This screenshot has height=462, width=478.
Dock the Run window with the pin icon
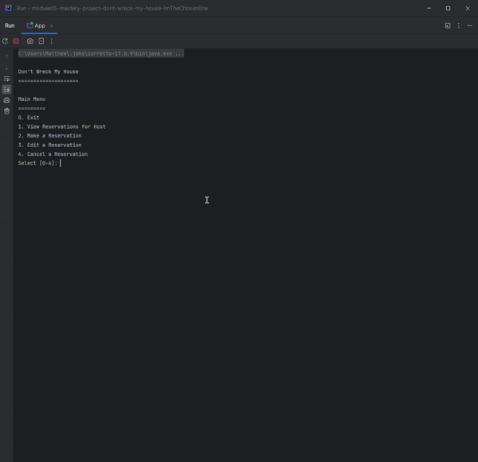pos(448,25)
